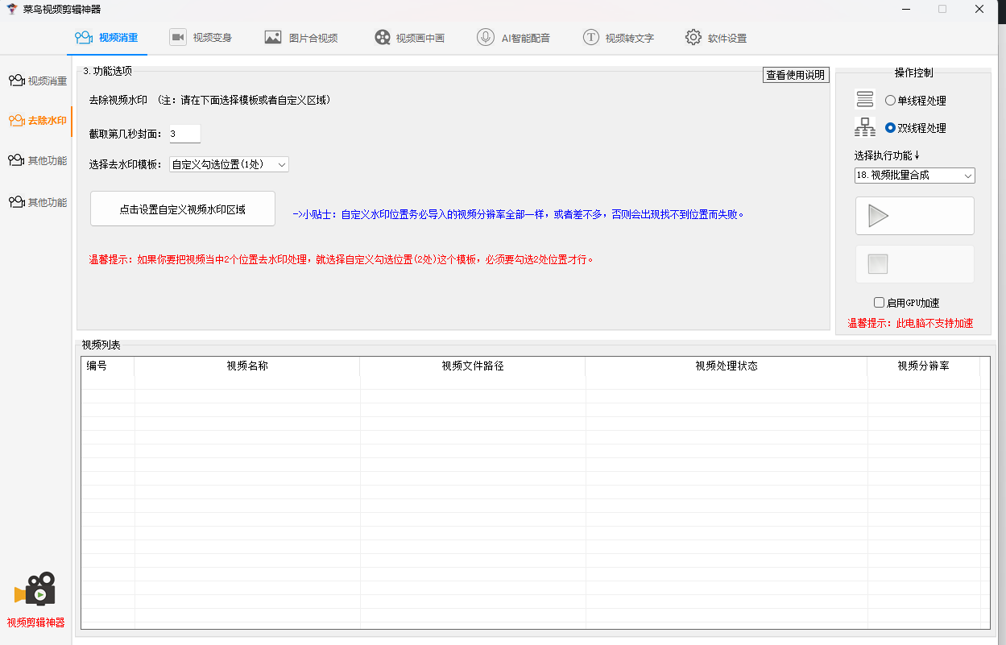Open 查看使用说明 button
The height and width of the screenshot is (645, 1006).
(x=795, y=75)
